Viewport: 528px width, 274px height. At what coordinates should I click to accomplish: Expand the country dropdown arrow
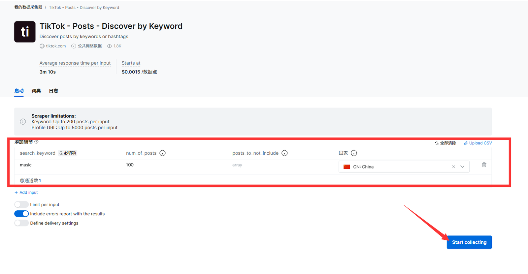pyautogui.click(x=462, y=167)
